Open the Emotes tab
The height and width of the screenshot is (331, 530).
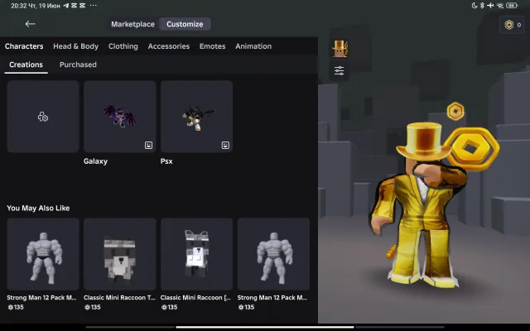point(212,46)
